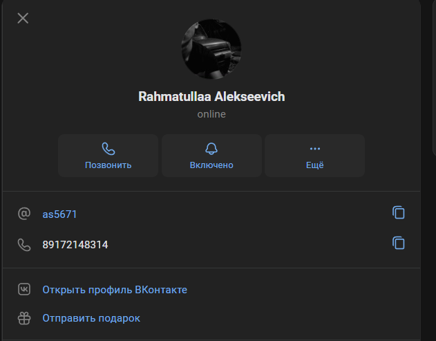
Task: Click the handset icon above Позвонить
Action: click(108, 149)
